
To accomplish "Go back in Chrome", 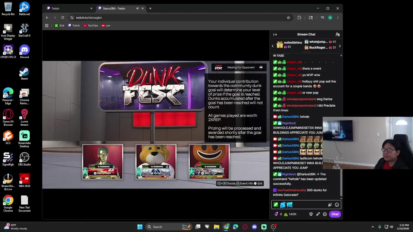I will pyautogui.click(x=47, y=18).
